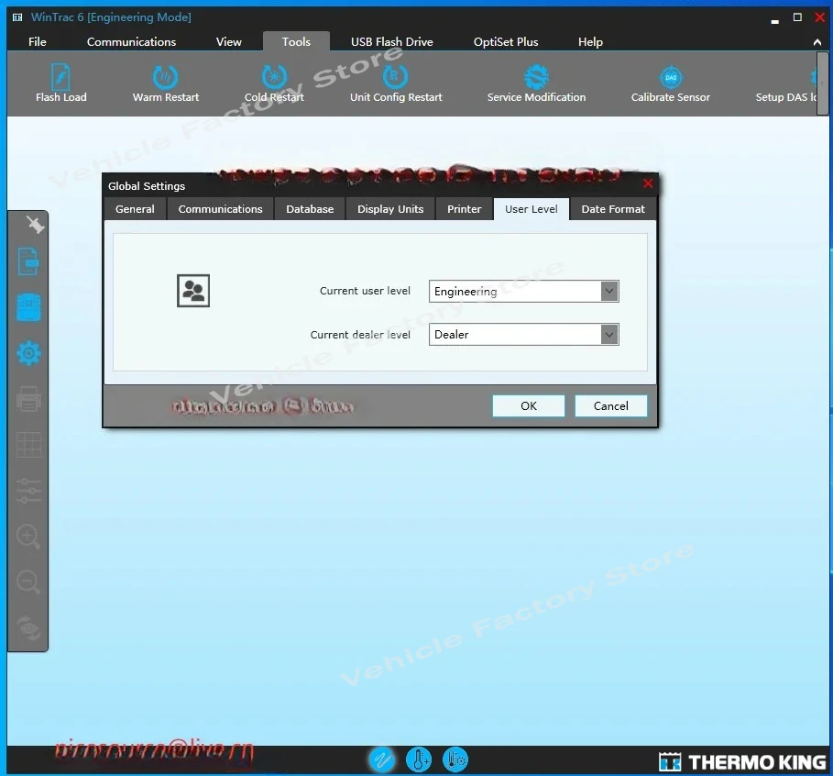The height and width of the screenshot is (776, 833).
Task: Open the Communications menu in the menu bar
Action: 131,41
